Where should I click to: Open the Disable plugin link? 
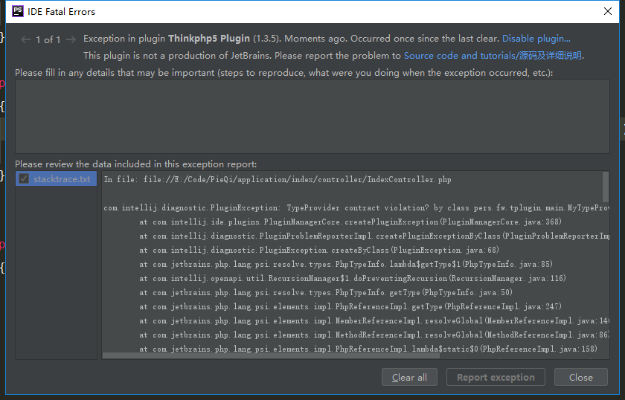coord(536,39)
